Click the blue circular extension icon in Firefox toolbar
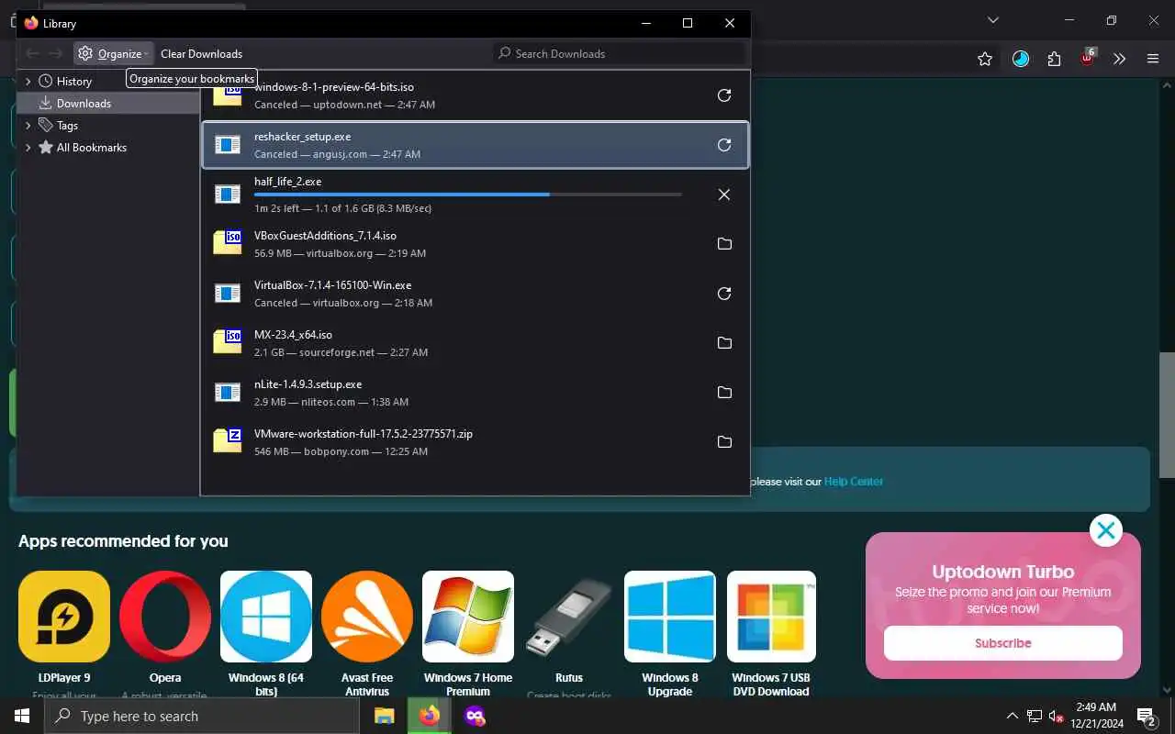 click(x=1021, y=59)
